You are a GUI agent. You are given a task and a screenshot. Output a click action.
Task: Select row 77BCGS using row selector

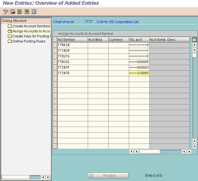click(x=55, y=62)
